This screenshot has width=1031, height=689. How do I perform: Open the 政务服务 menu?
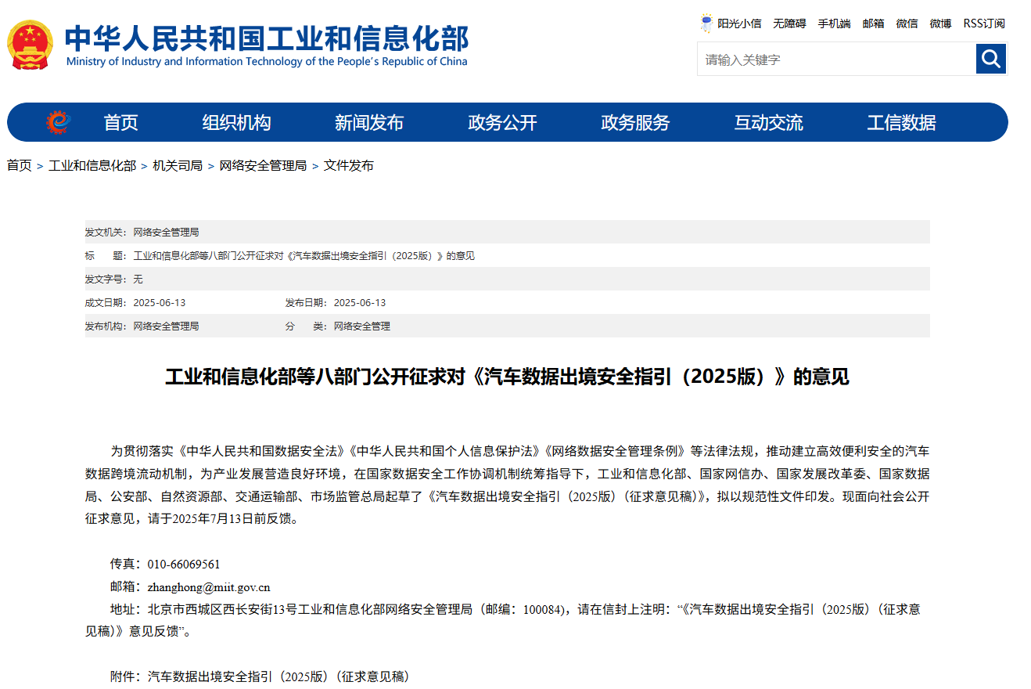click(634, 121)
